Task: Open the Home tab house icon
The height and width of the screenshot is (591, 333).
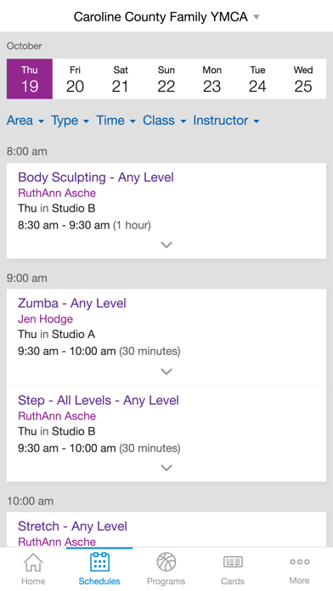Action: 33,562
